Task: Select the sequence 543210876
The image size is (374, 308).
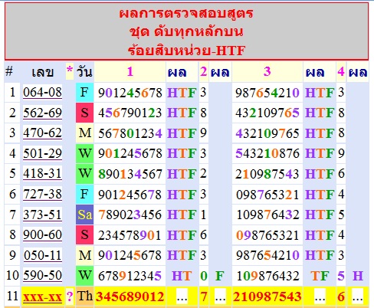Action: tap(267, 153)
